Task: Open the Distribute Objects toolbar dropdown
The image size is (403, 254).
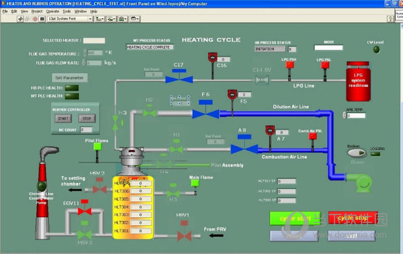Action: (x=111, y=18)
